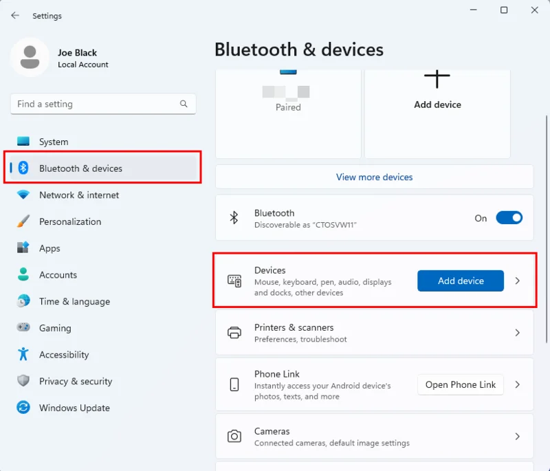Open Time & language settings
Screen dimensions: 550x471
coord(102,301)
